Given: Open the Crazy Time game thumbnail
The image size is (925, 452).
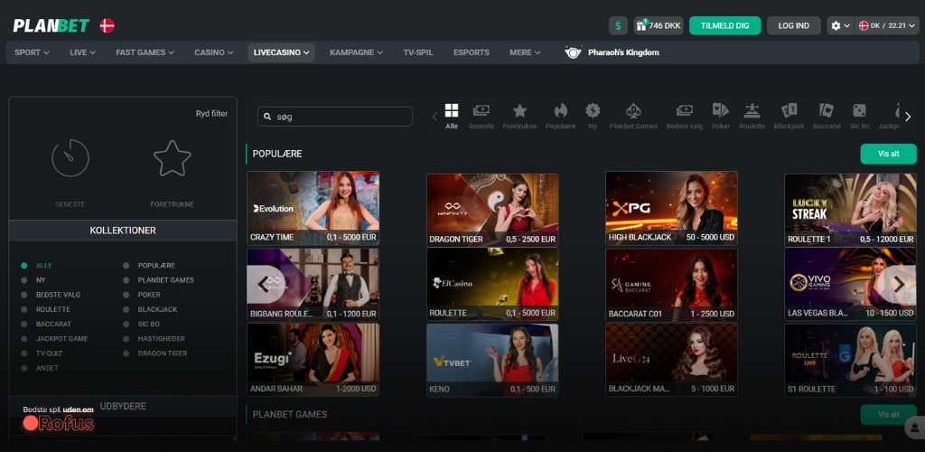Looking at the screenshot, I should [313, 208].
